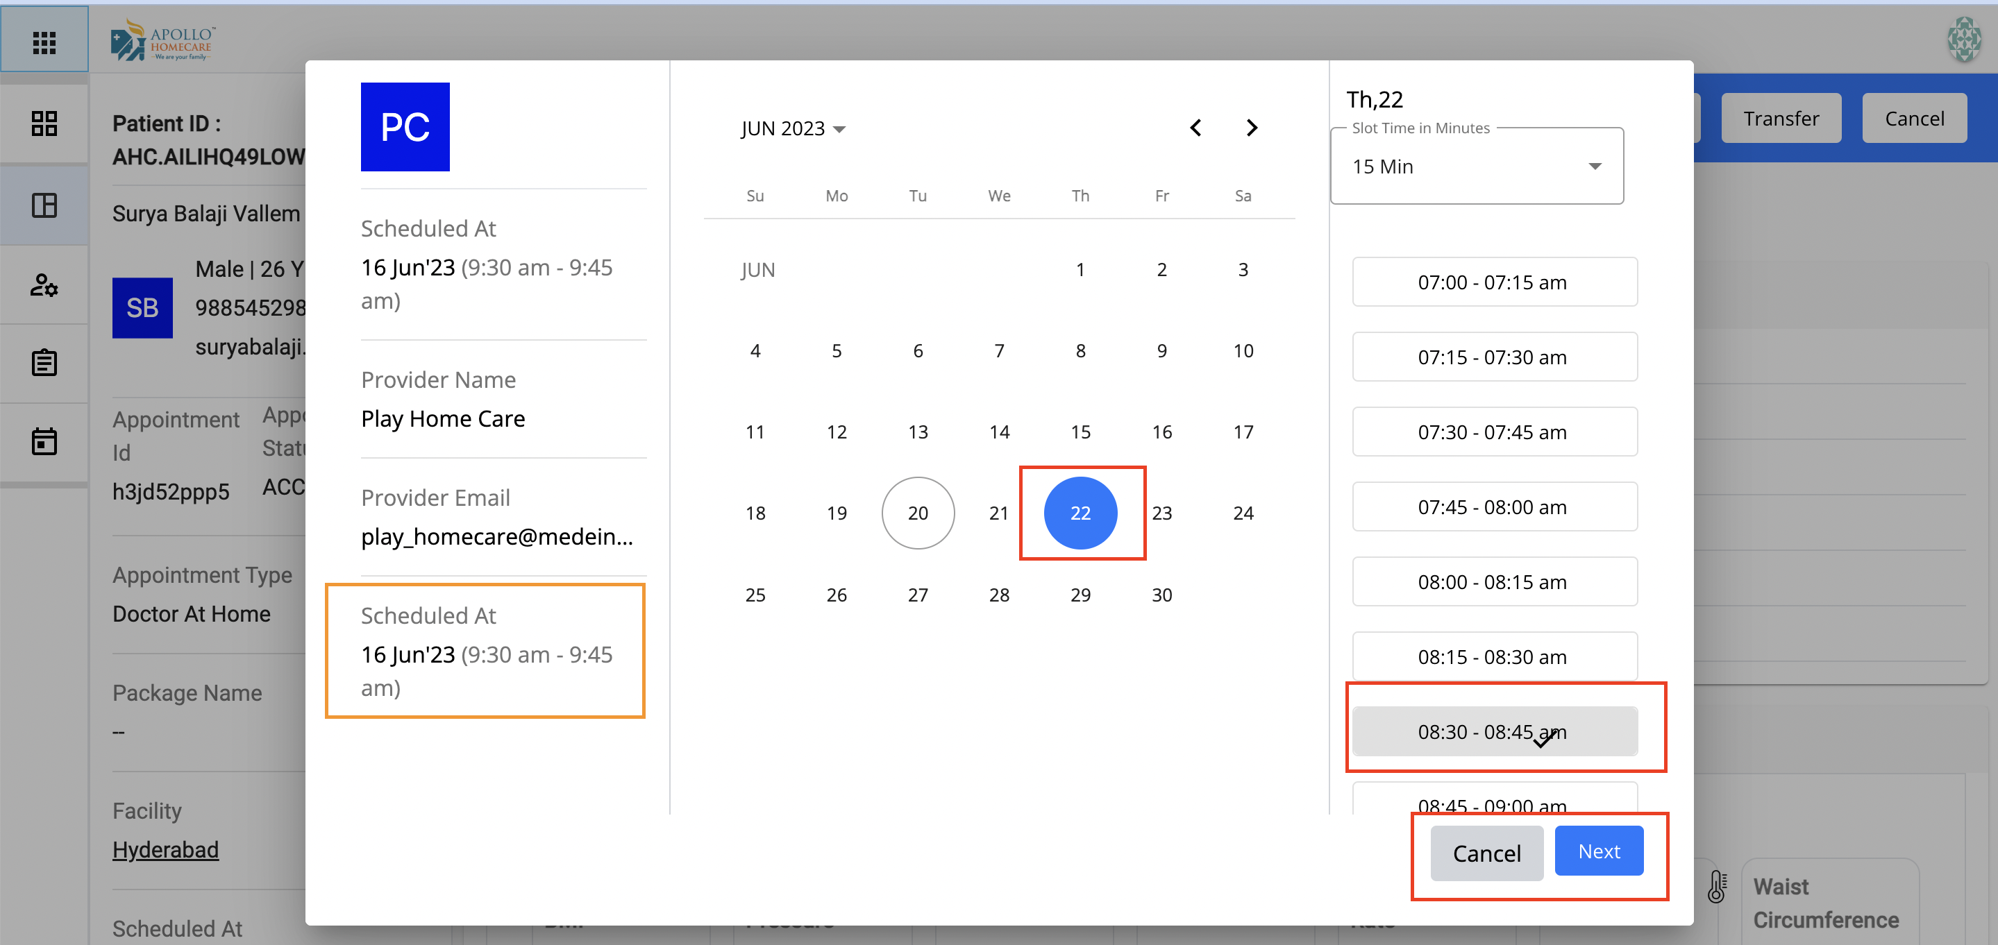The height and width of the screenshot is (945, 1998).
Task: Open the apps grid menu icon
Action: pyautogui.click(x=44, y=42)
